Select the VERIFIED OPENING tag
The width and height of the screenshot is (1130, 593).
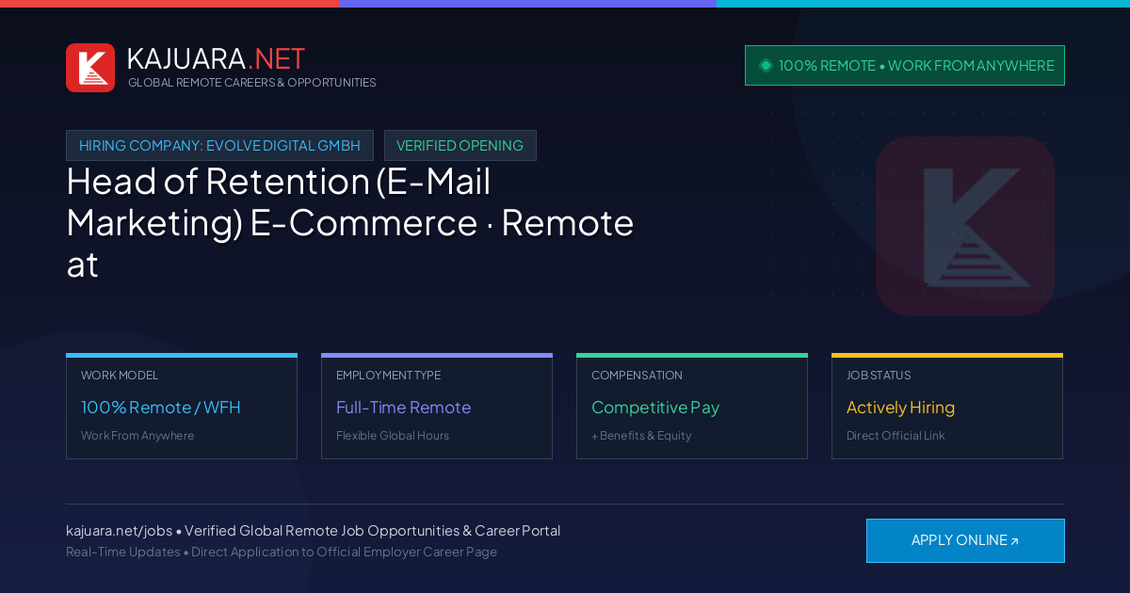460,146
